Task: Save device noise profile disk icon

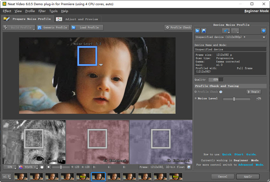Action: click(x=204, y=31)
